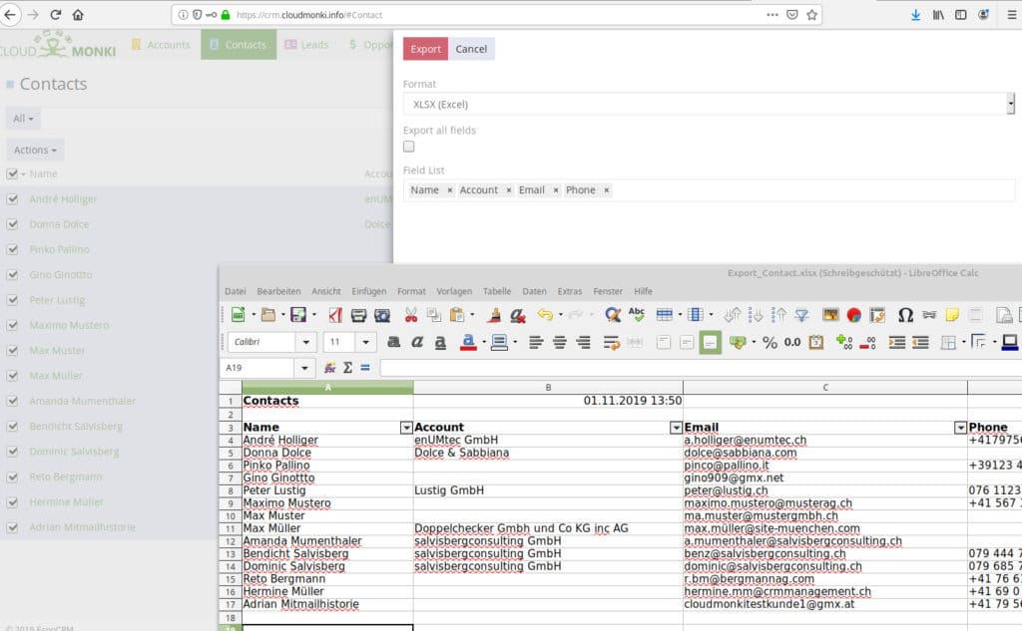Insert special character Omega icon
Screen dimensions: 1022x631
point(905,315)
